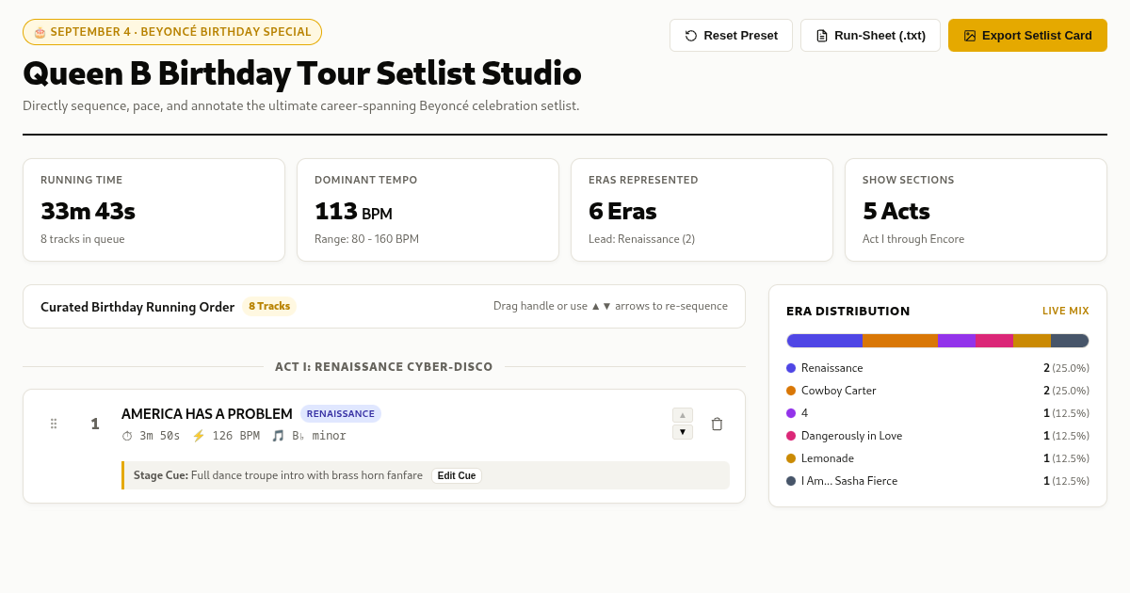Click the Act I: Renaissance Cyber-Disco heading
The height and width of the screenshot is (593, 1130).
click(384, 367)
